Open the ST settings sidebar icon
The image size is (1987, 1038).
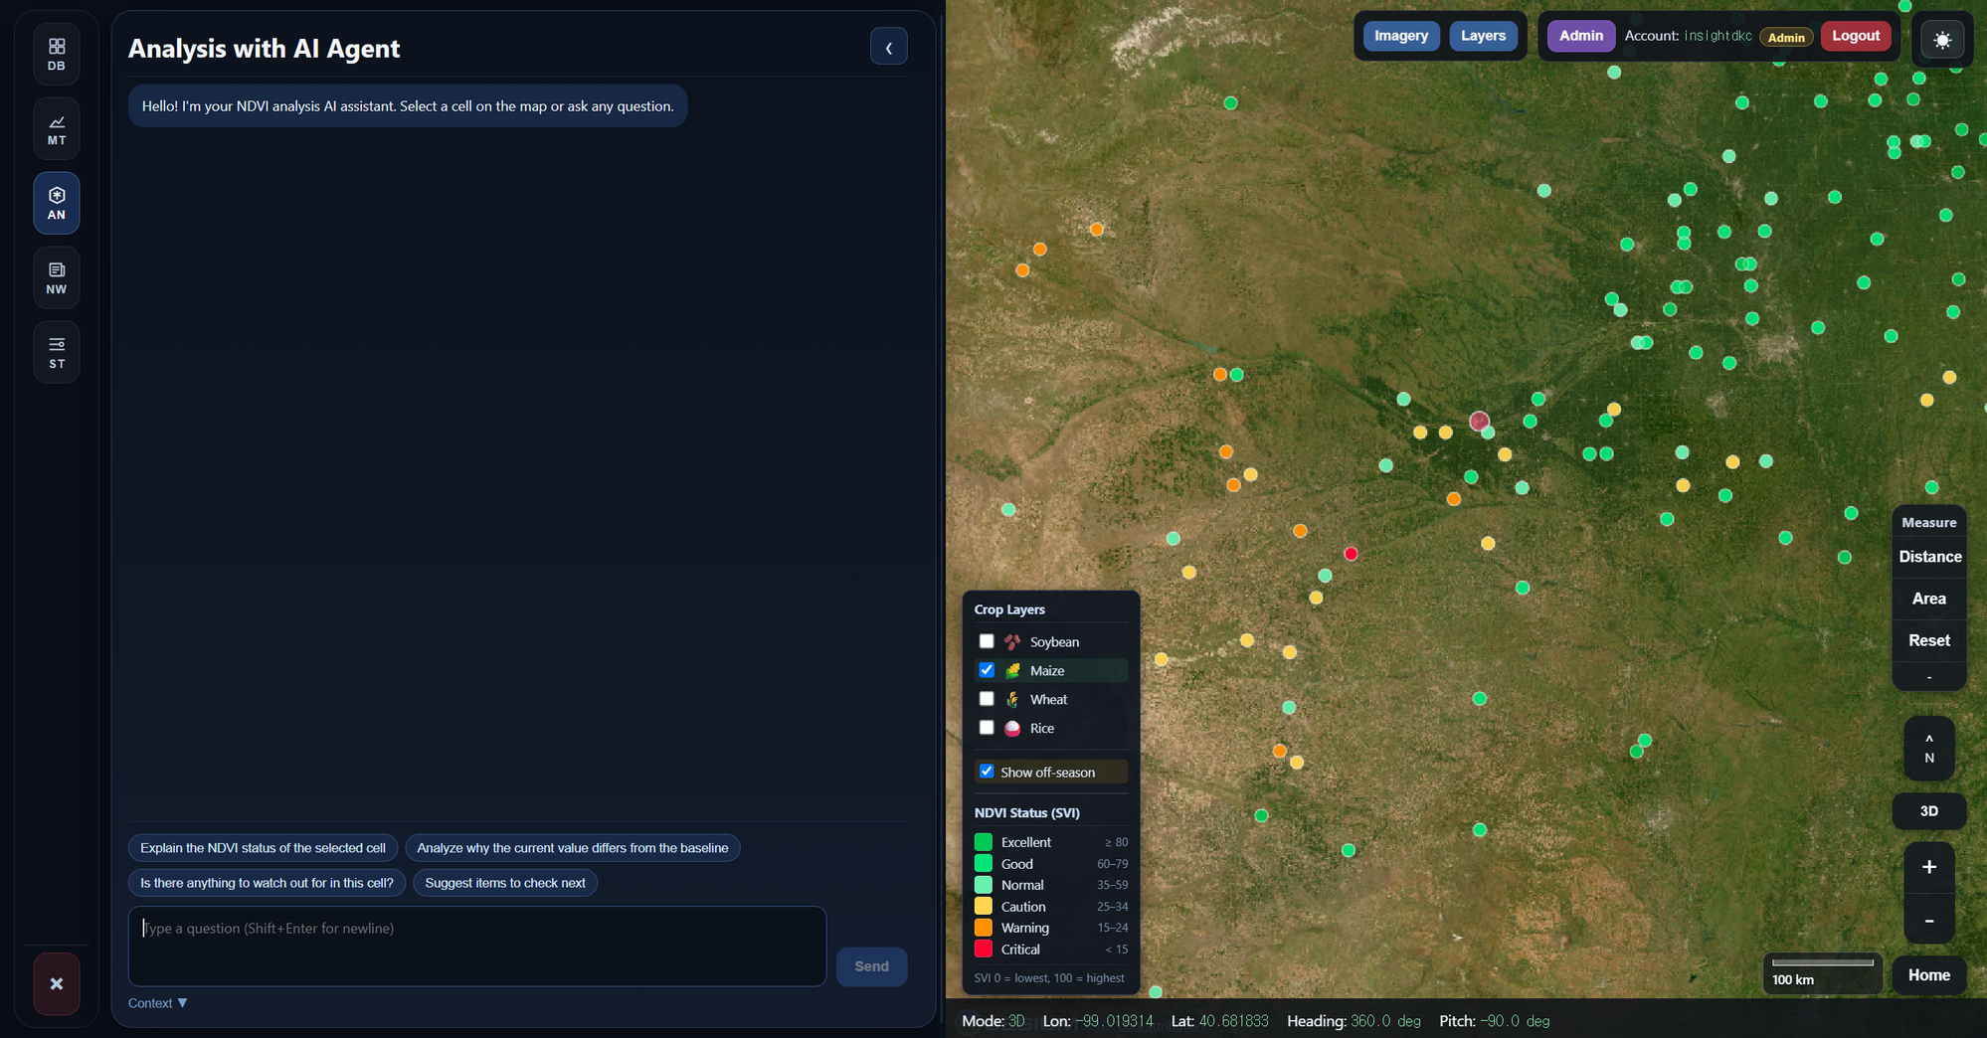point(57,352)
